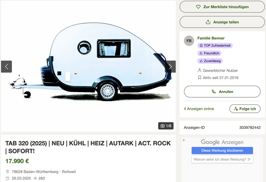Click the back arrow in Google ad

pyautogui.click(x=184, y=140)
